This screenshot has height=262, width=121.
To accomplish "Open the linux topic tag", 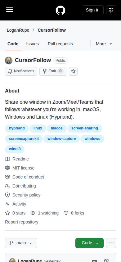I will click(38, 128).
